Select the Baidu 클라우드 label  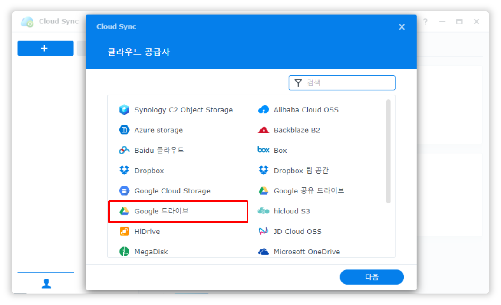pos(159,150)
